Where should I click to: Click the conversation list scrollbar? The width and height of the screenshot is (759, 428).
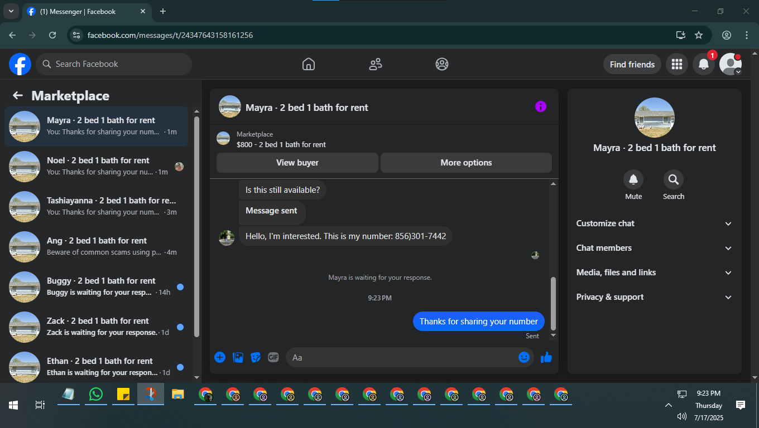coord(196,226)
